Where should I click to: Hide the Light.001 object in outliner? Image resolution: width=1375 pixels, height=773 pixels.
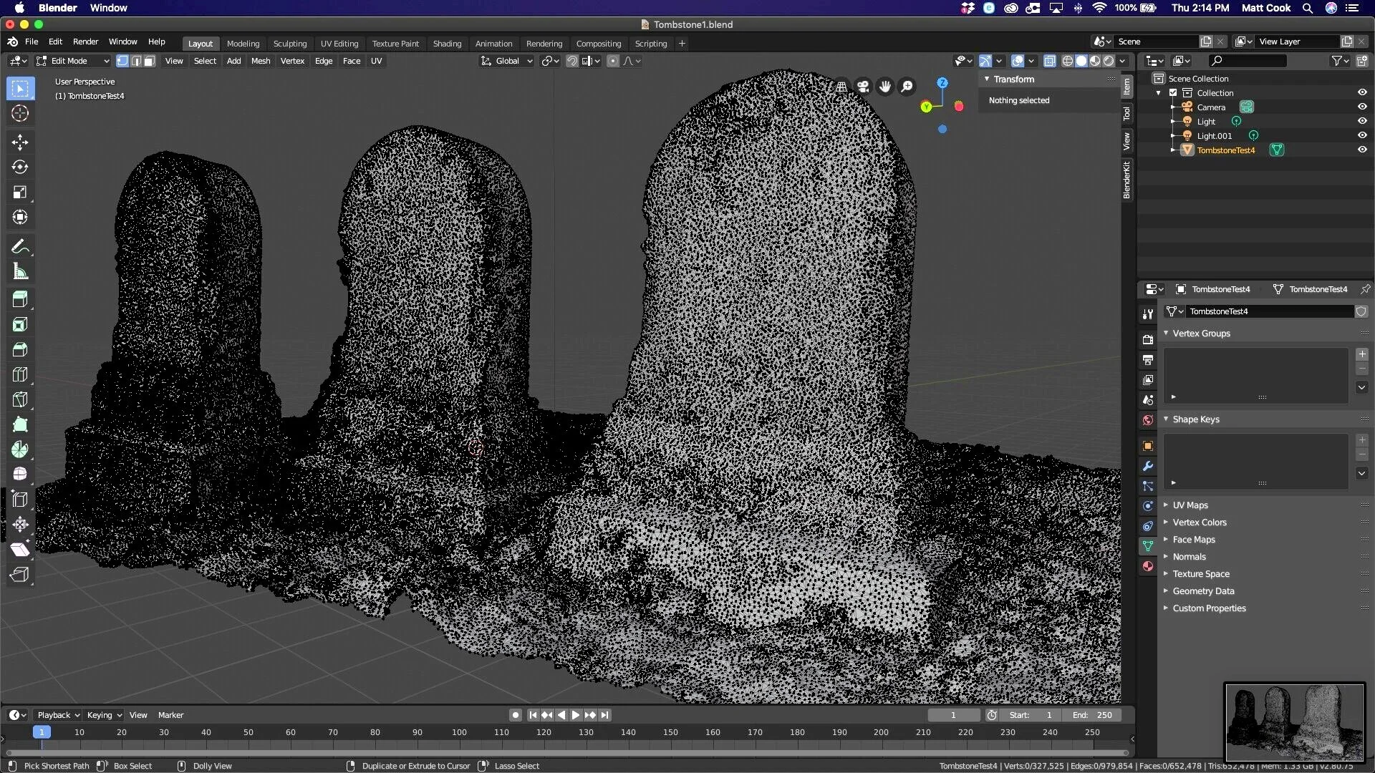point(1362,135)
